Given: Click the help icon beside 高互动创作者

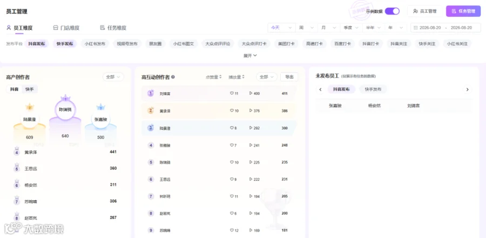Looking at the screenshot, I should [x=173, y=77].
